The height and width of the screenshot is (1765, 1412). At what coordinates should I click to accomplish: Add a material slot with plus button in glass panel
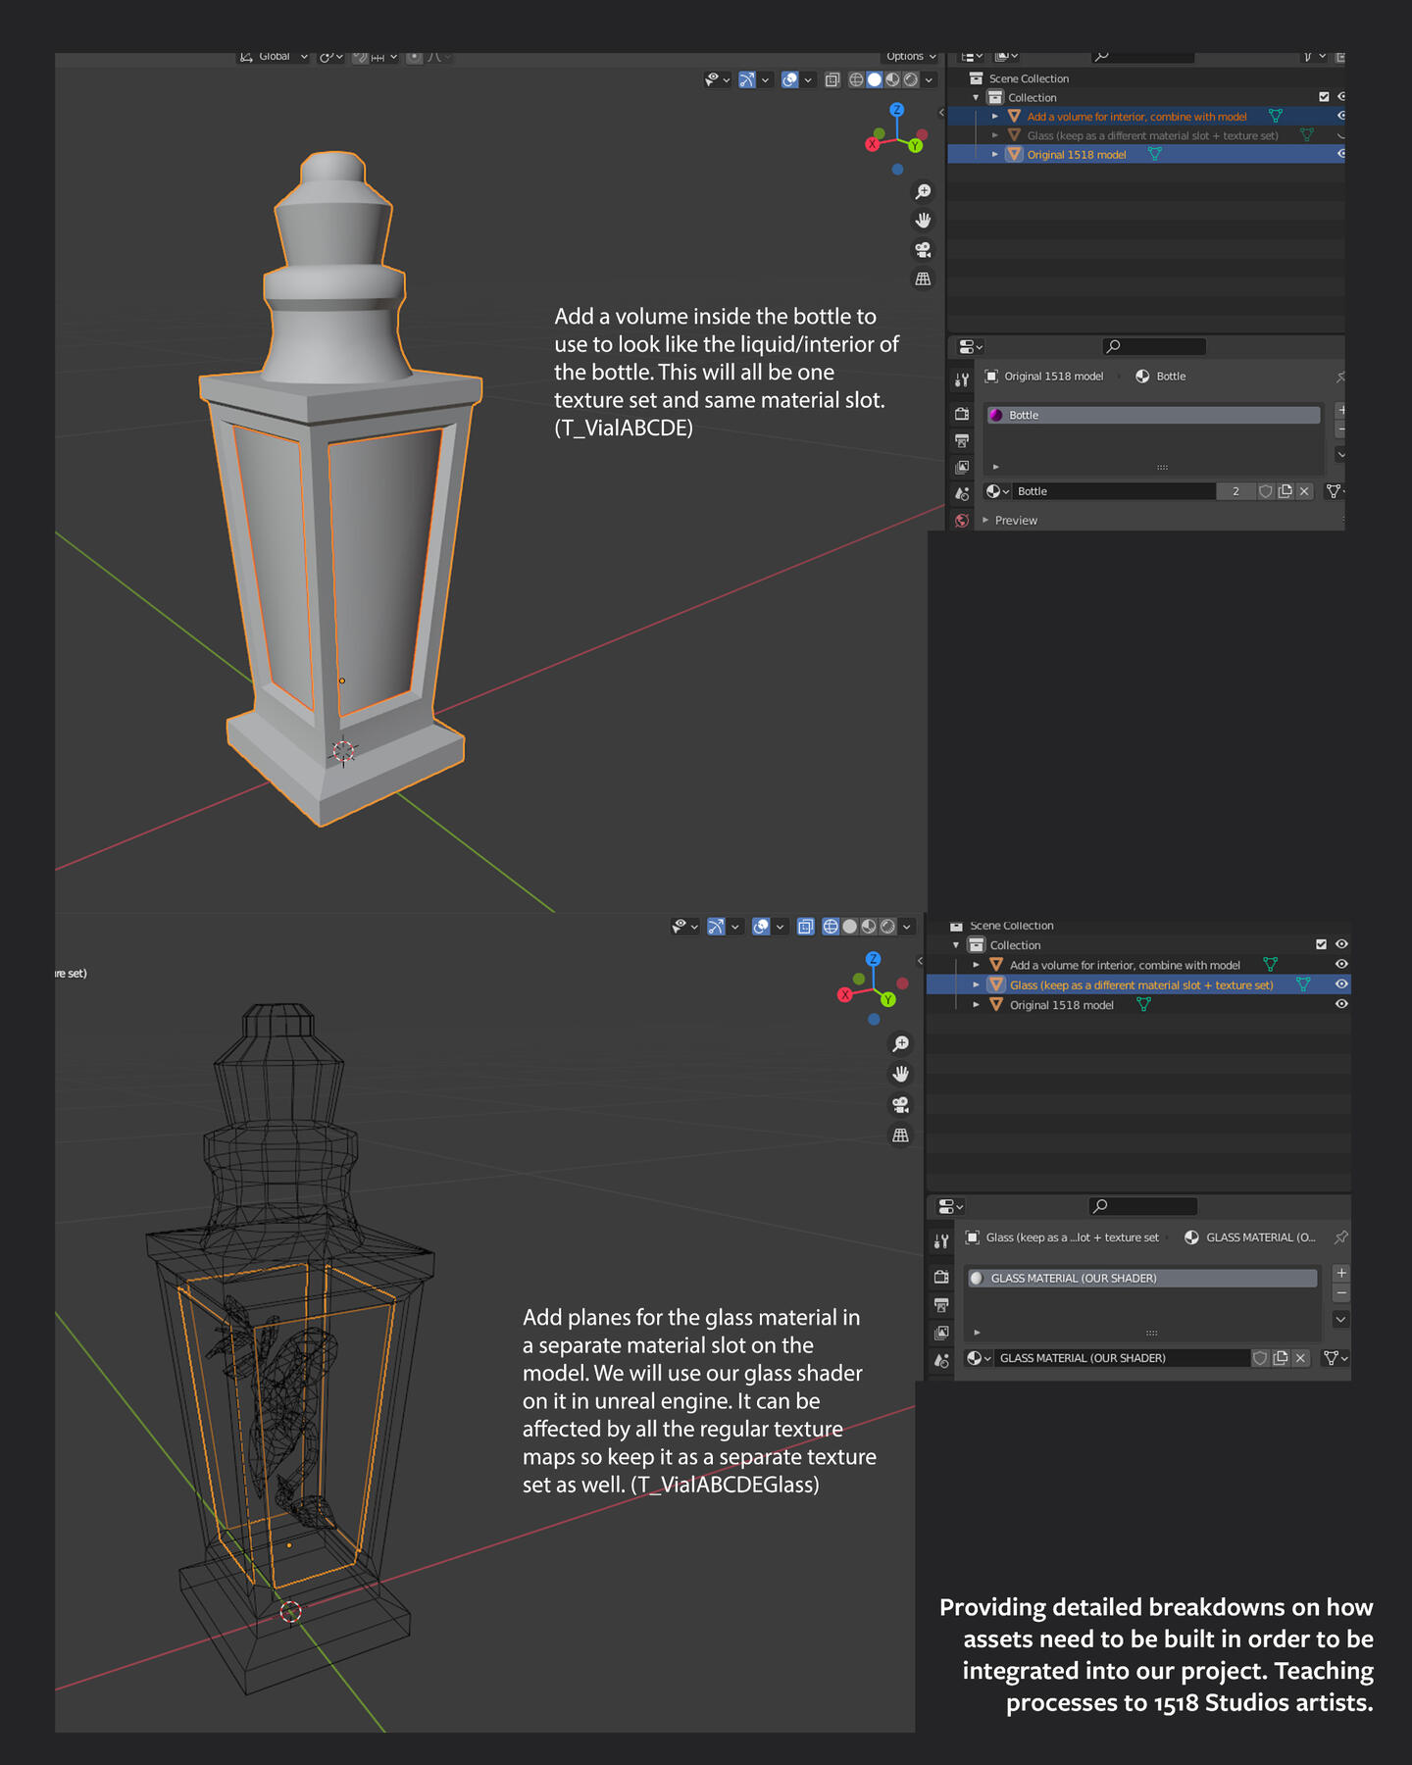click(x=1340, y=1273)
